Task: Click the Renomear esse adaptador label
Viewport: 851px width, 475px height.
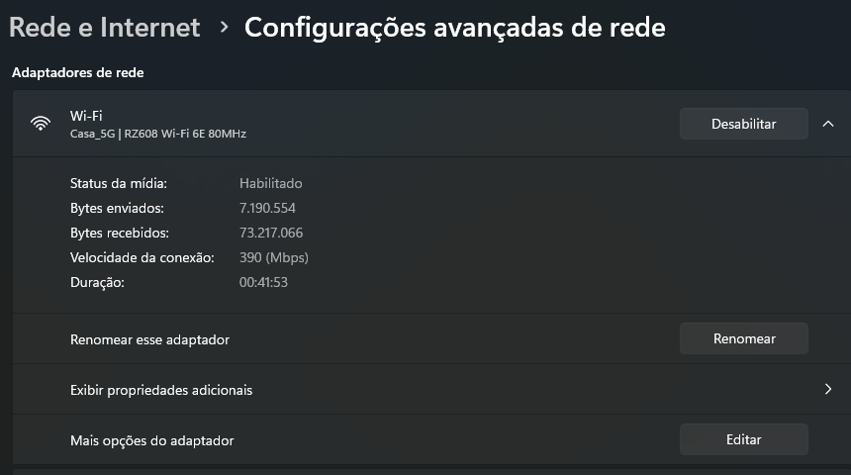Action: coord(149,339)
